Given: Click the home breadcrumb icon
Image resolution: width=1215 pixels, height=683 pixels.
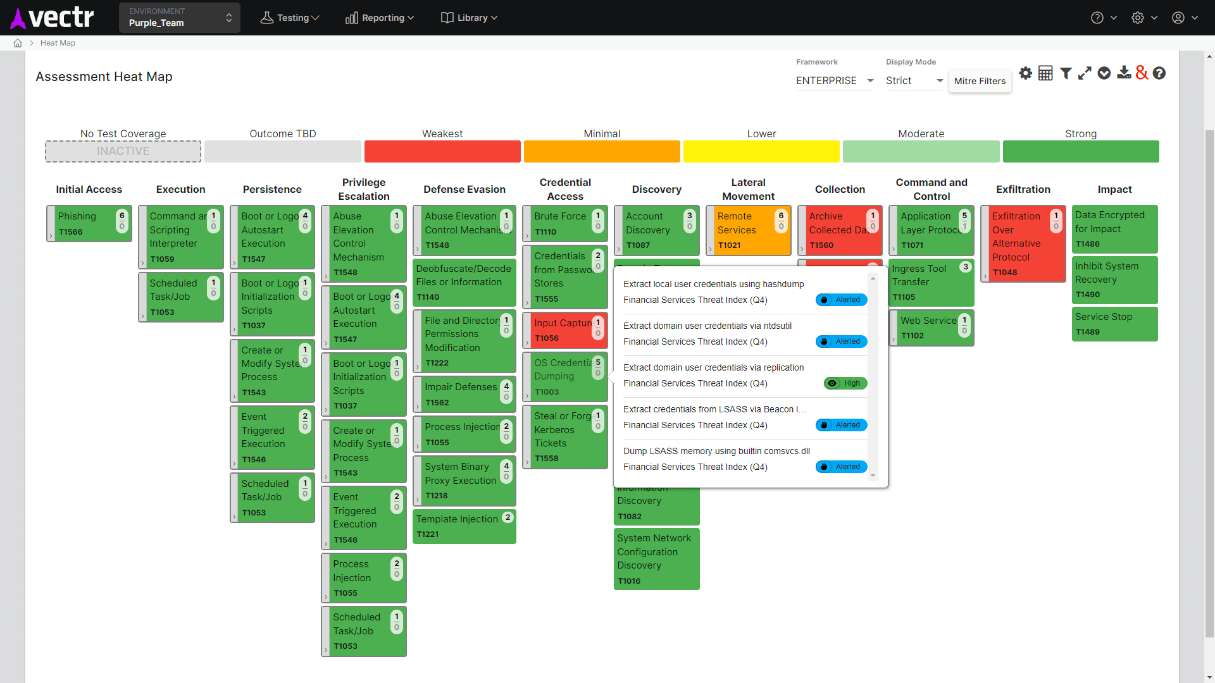Looking at the screenshot, I should pyautogui.click(x=18, y=43).
